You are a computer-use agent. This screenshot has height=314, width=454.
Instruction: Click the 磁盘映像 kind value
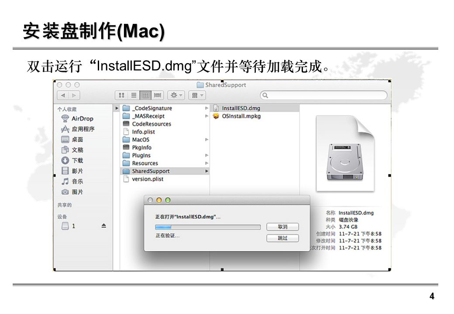(348, 220)
